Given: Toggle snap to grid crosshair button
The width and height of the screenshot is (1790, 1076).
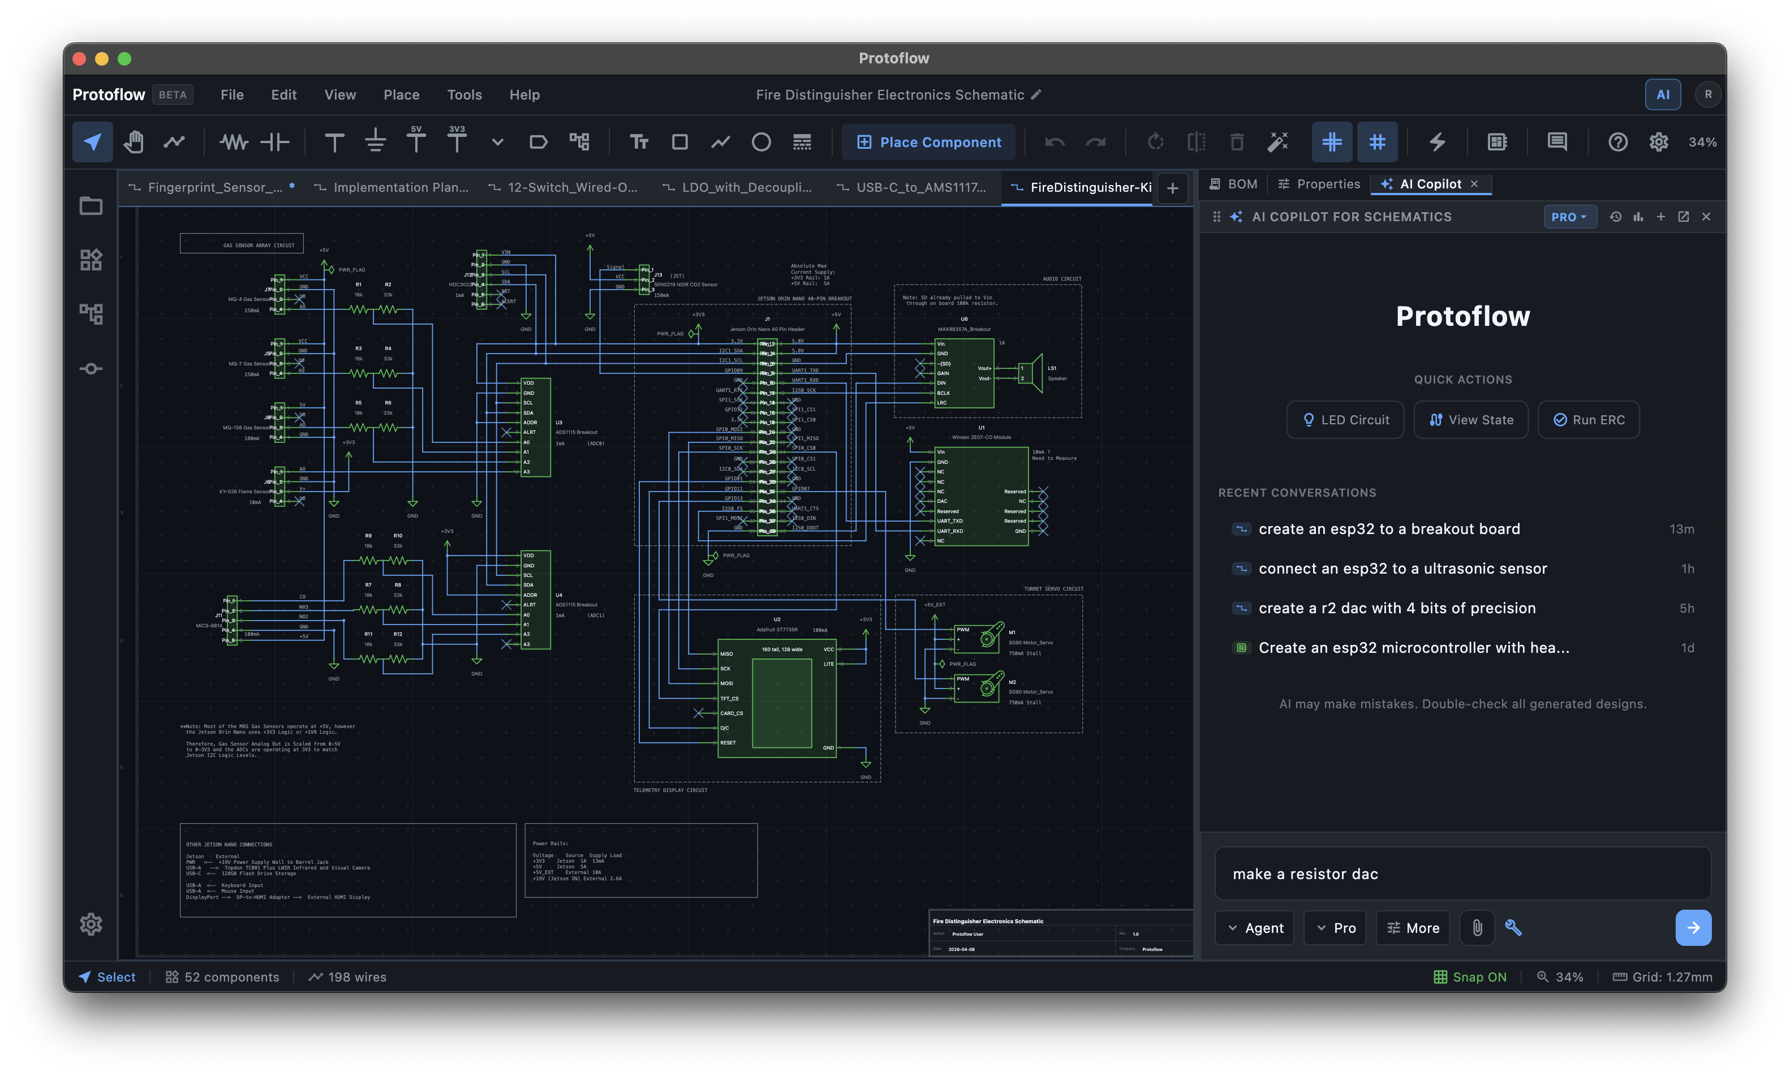Looking at the screenshot, I should tap(1331, 141).
